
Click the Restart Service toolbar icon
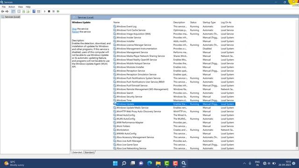point(58,11)
